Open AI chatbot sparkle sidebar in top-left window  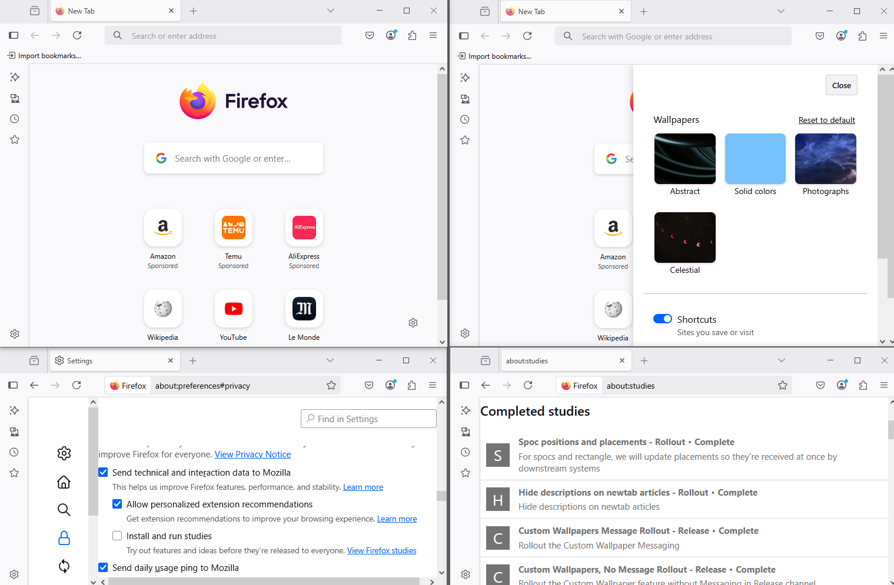point(15,77)
